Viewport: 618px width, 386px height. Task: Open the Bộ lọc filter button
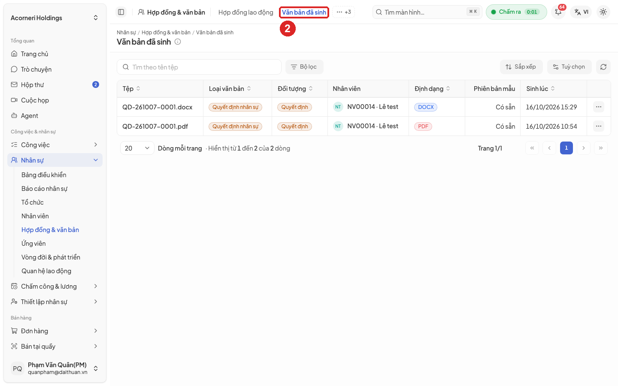pos(304,67)
